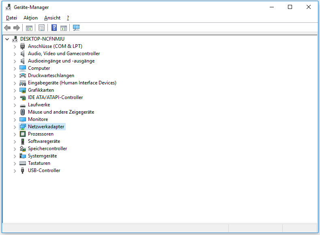Maximize the Geräte-Manager window
Screen dimensions: 320x235
[x=290, y=7]
